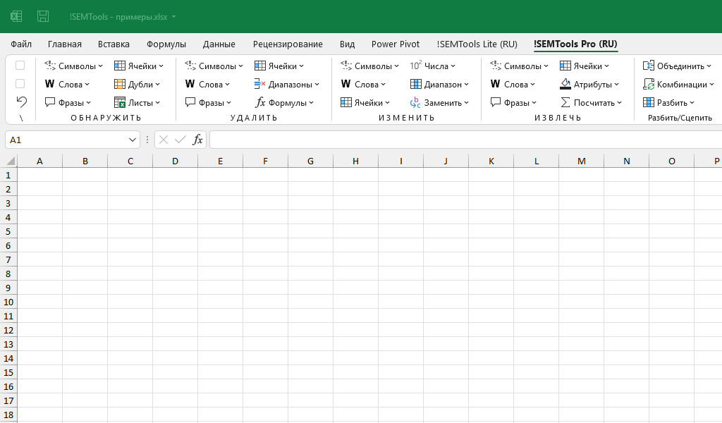Open the Числа numbers menu

(x=432, y=66)
